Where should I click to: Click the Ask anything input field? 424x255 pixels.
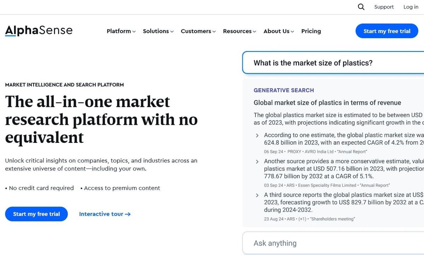coord(333,243)
